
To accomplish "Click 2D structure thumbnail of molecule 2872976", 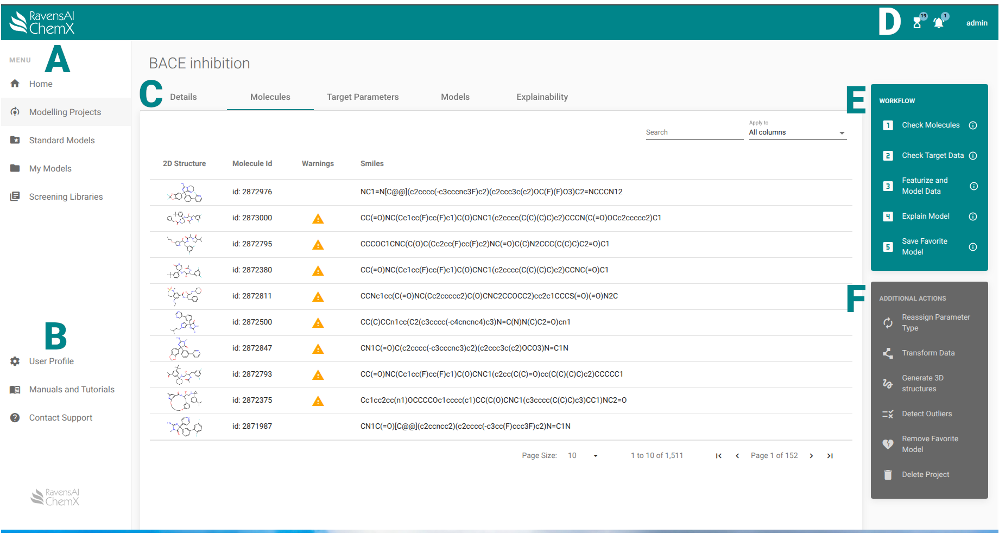I will tap(185, 192).
